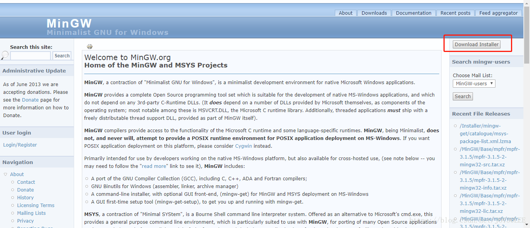Click the Search mingw-users heading
Screen dimensions: 530x228
coord(481,62)
